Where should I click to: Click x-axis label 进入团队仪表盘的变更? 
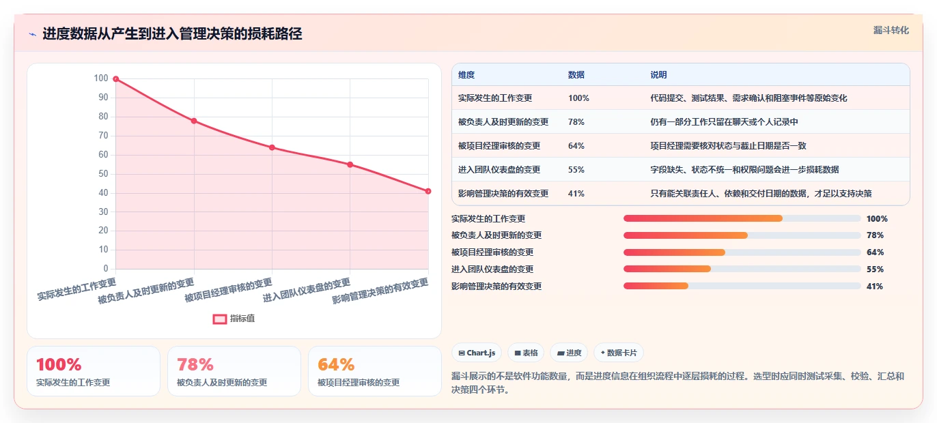pos(307,290)
